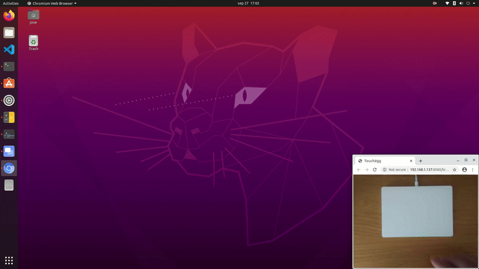This screenshot has height=269, width=479.
Task: Open the SSD drive from the dock
Action: pyautogui.click(x=9, y=185)
